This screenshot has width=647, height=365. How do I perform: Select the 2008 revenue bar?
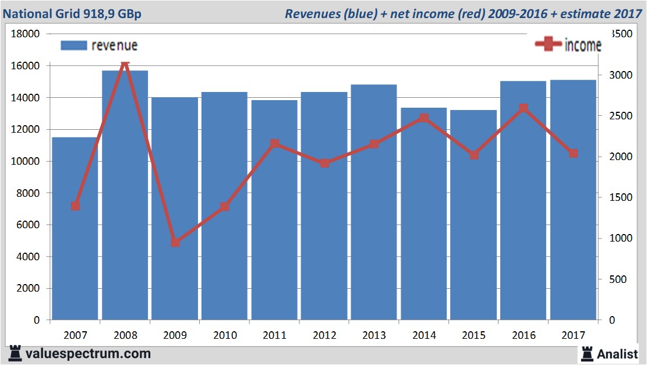(125, 195)
